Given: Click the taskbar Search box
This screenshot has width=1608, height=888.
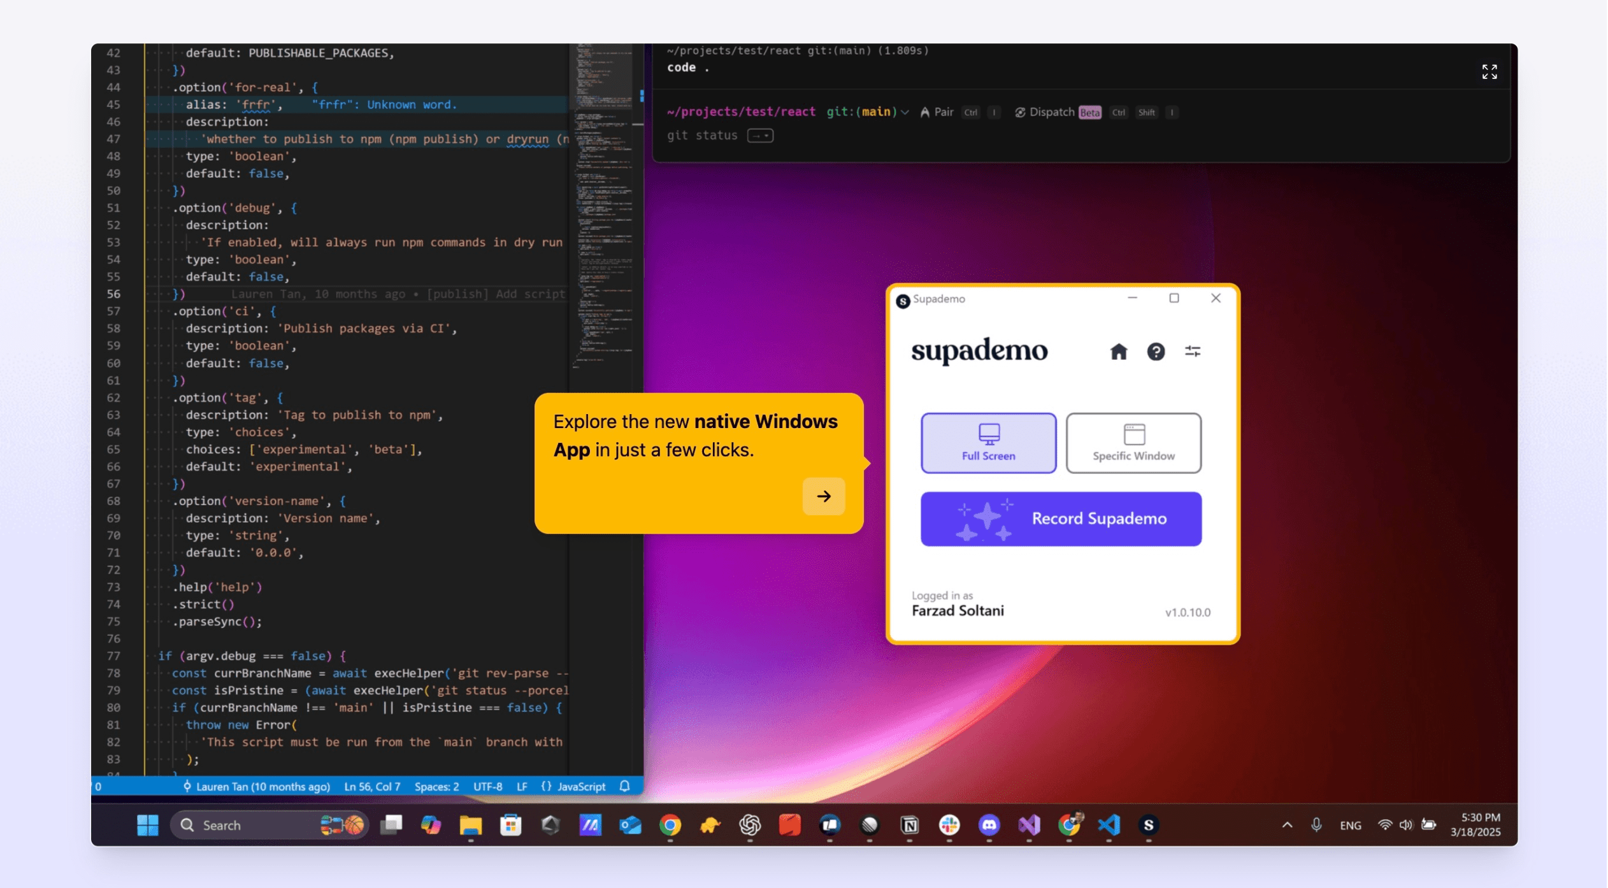Looking at the screenshot, I should (x=269, y=825).
